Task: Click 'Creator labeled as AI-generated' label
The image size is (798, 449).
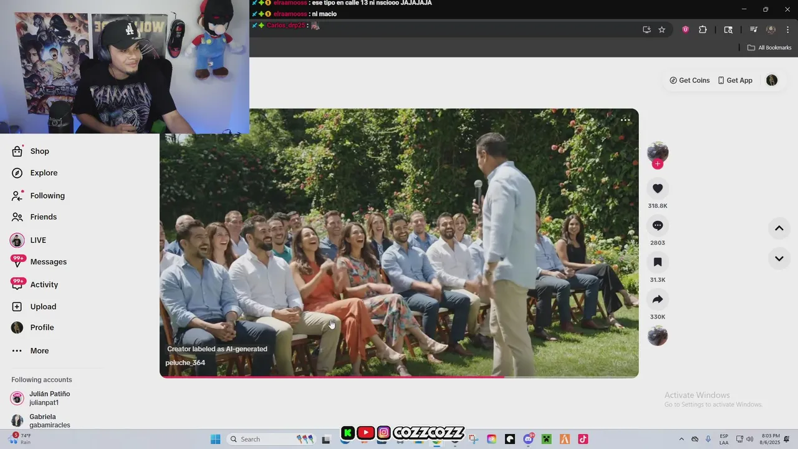Action: (217, 349)
